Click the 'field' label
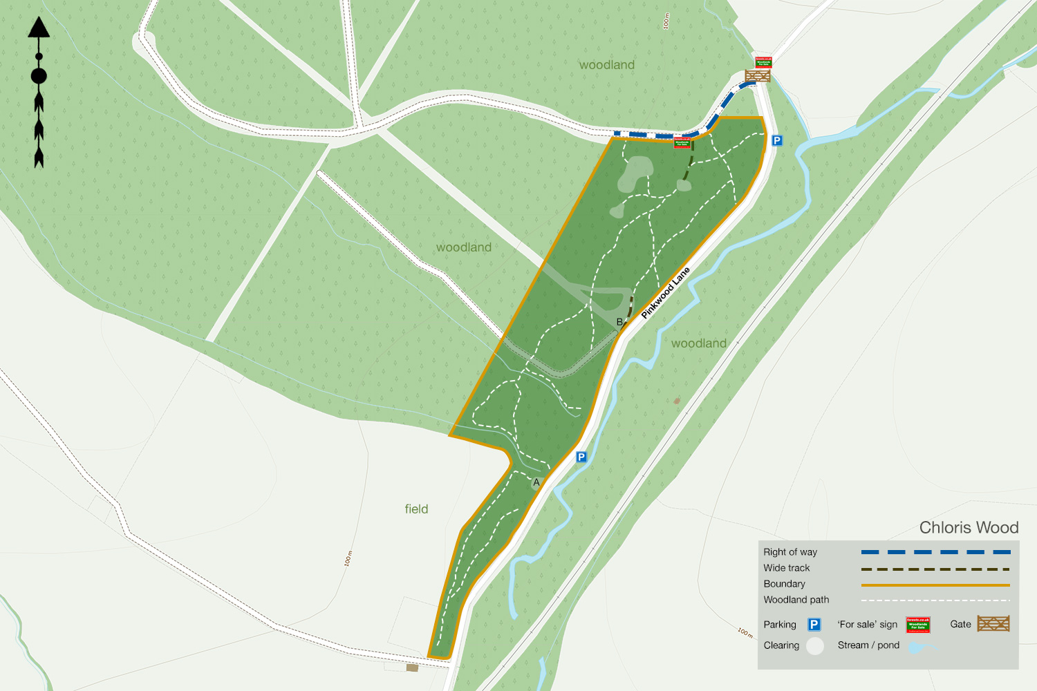Image resolution: width=1037 pixels, height=691 pixels. pos(416,509)
